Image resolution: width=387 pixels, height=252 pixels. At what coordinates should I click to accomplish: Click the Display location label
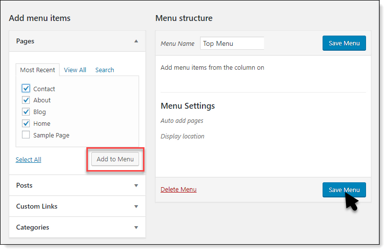click(183, 136)
